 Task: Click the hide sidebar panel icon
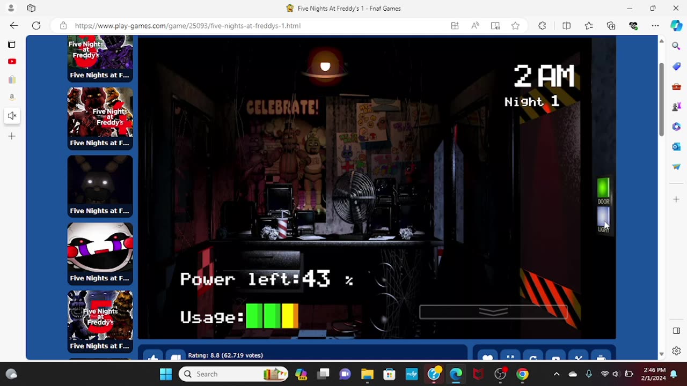[676, 331]
